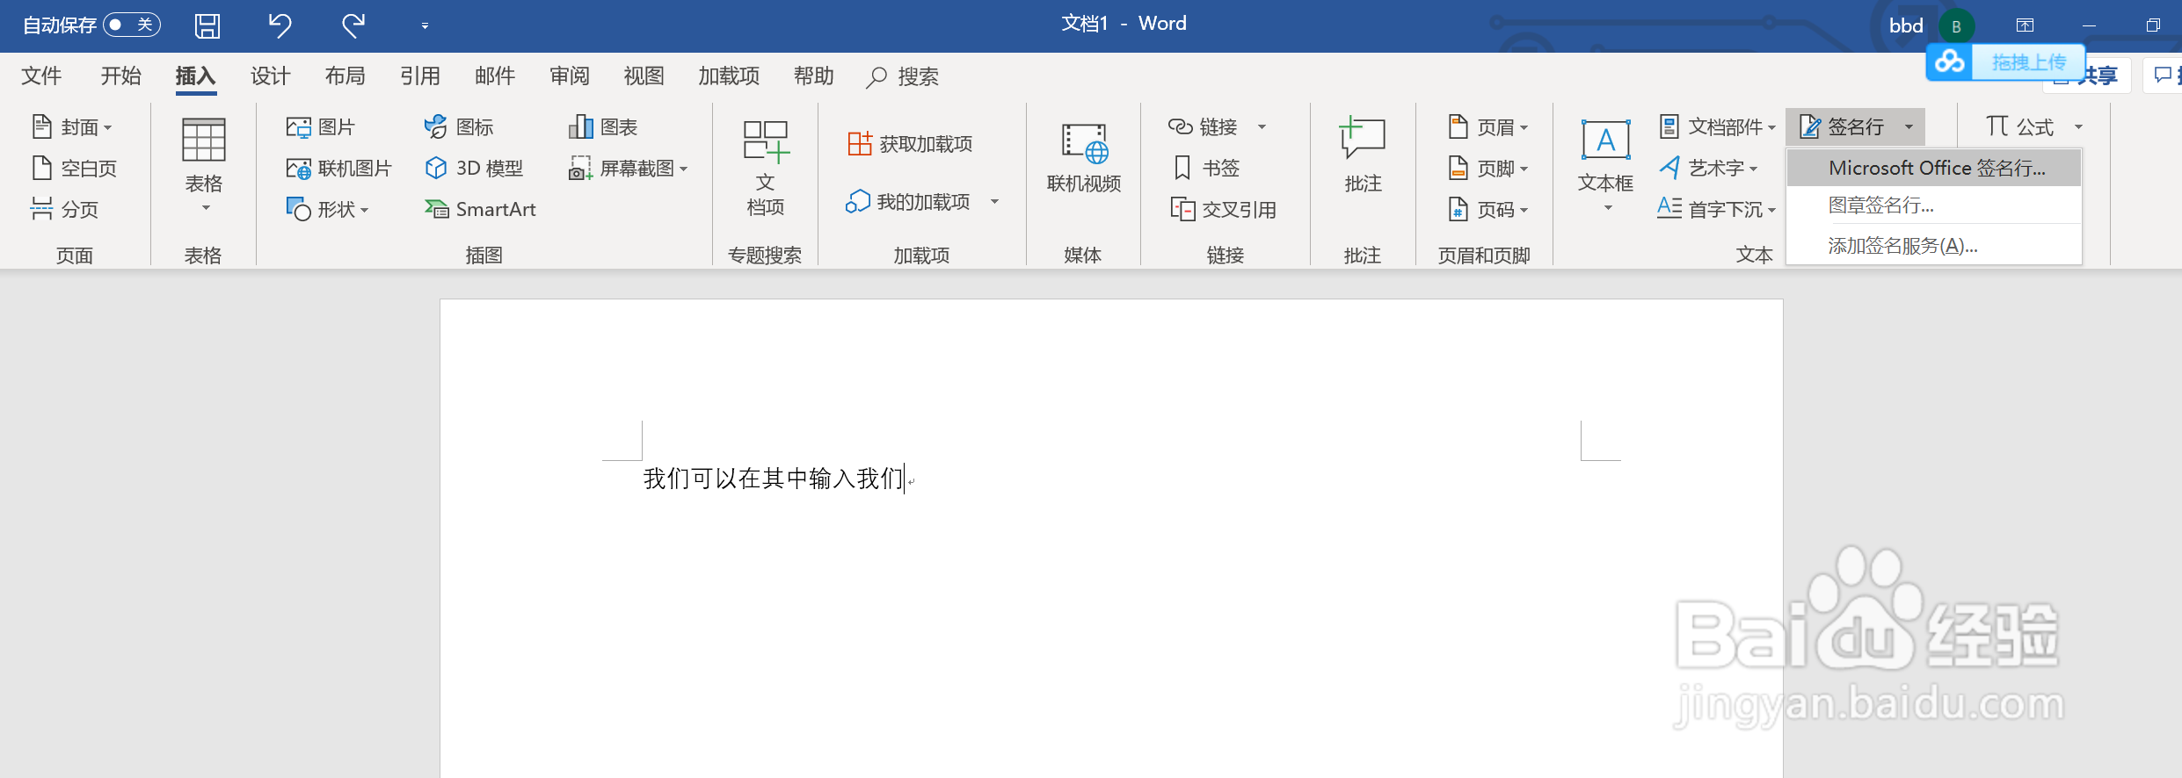The width and height of the screenshot is (2182, 778).
Task: Insert a 交叉引用 cross-reference
Action: coord(1223,209)
